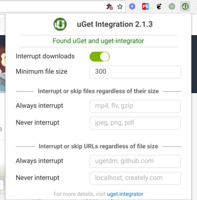
Task: Bookmark this page with the star icon
Action: click(x=120, y=7)
